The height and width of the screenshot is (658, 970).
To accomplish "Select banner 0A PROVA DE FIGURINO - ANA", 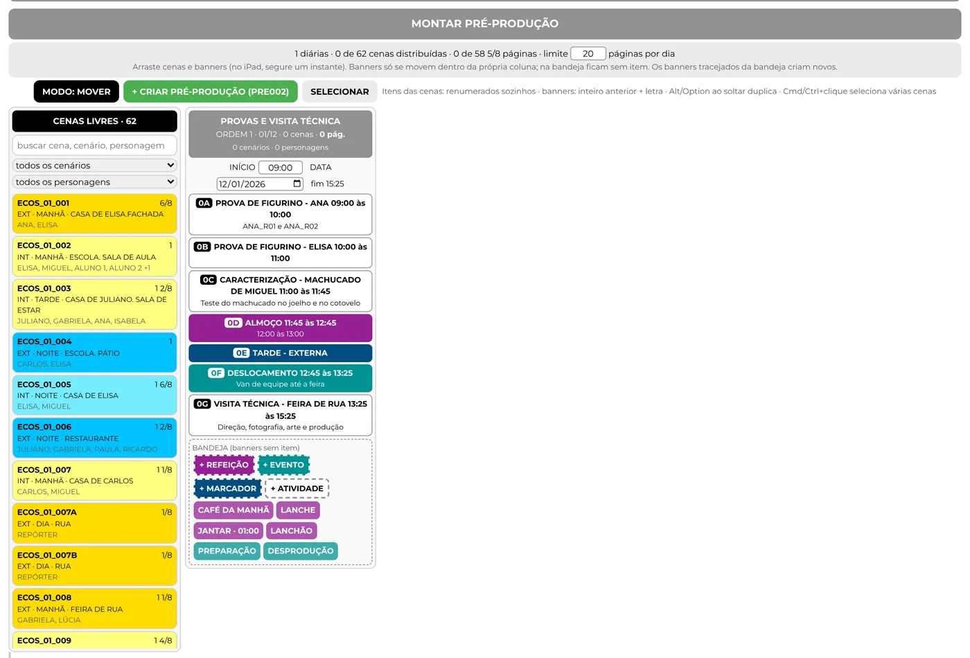I will (281, 214).
